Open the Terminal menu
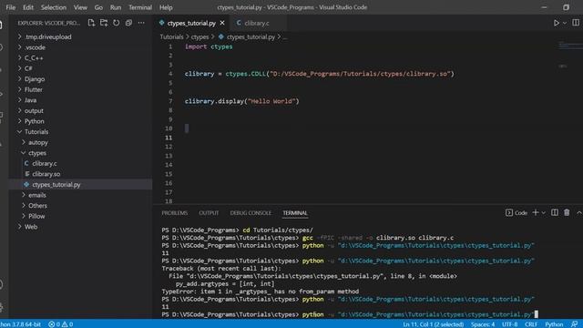 click(x=140, y=7)
